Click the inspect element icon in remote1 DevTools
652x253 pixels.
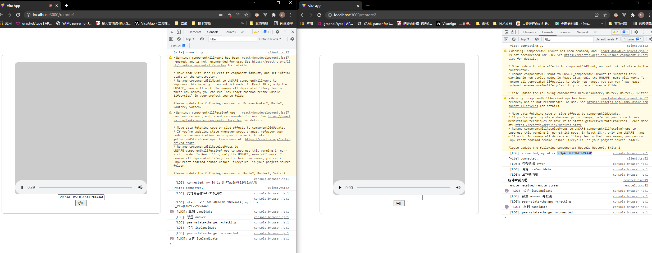[171, 32]
